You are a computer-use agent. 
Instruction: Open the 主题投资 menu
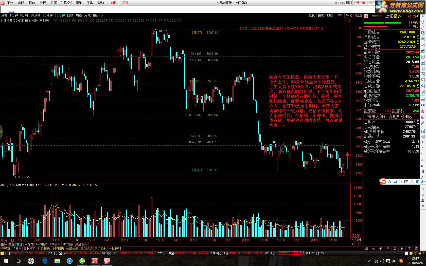click(x=66, y=3)
